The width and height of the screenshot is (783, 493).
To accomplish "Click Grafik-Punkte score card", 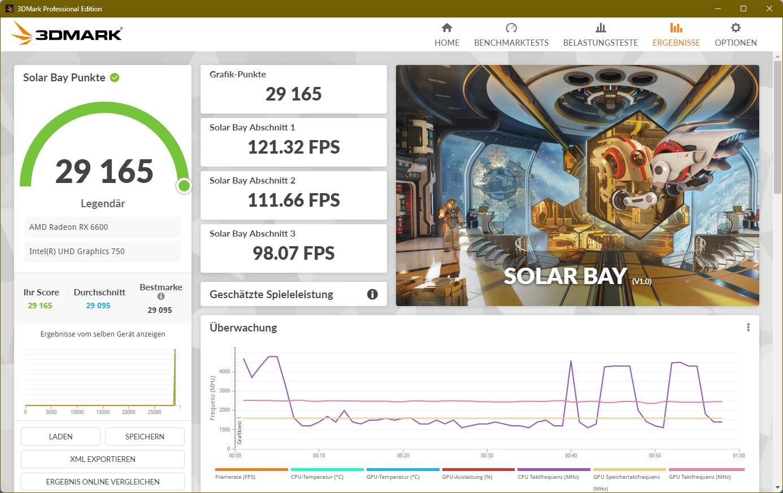I will tap(294, 89).
